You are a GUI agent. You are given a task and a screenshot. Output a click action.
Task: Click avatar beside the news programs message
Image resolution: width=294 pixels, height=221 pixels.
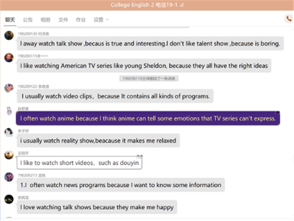[x=9, y=177]
